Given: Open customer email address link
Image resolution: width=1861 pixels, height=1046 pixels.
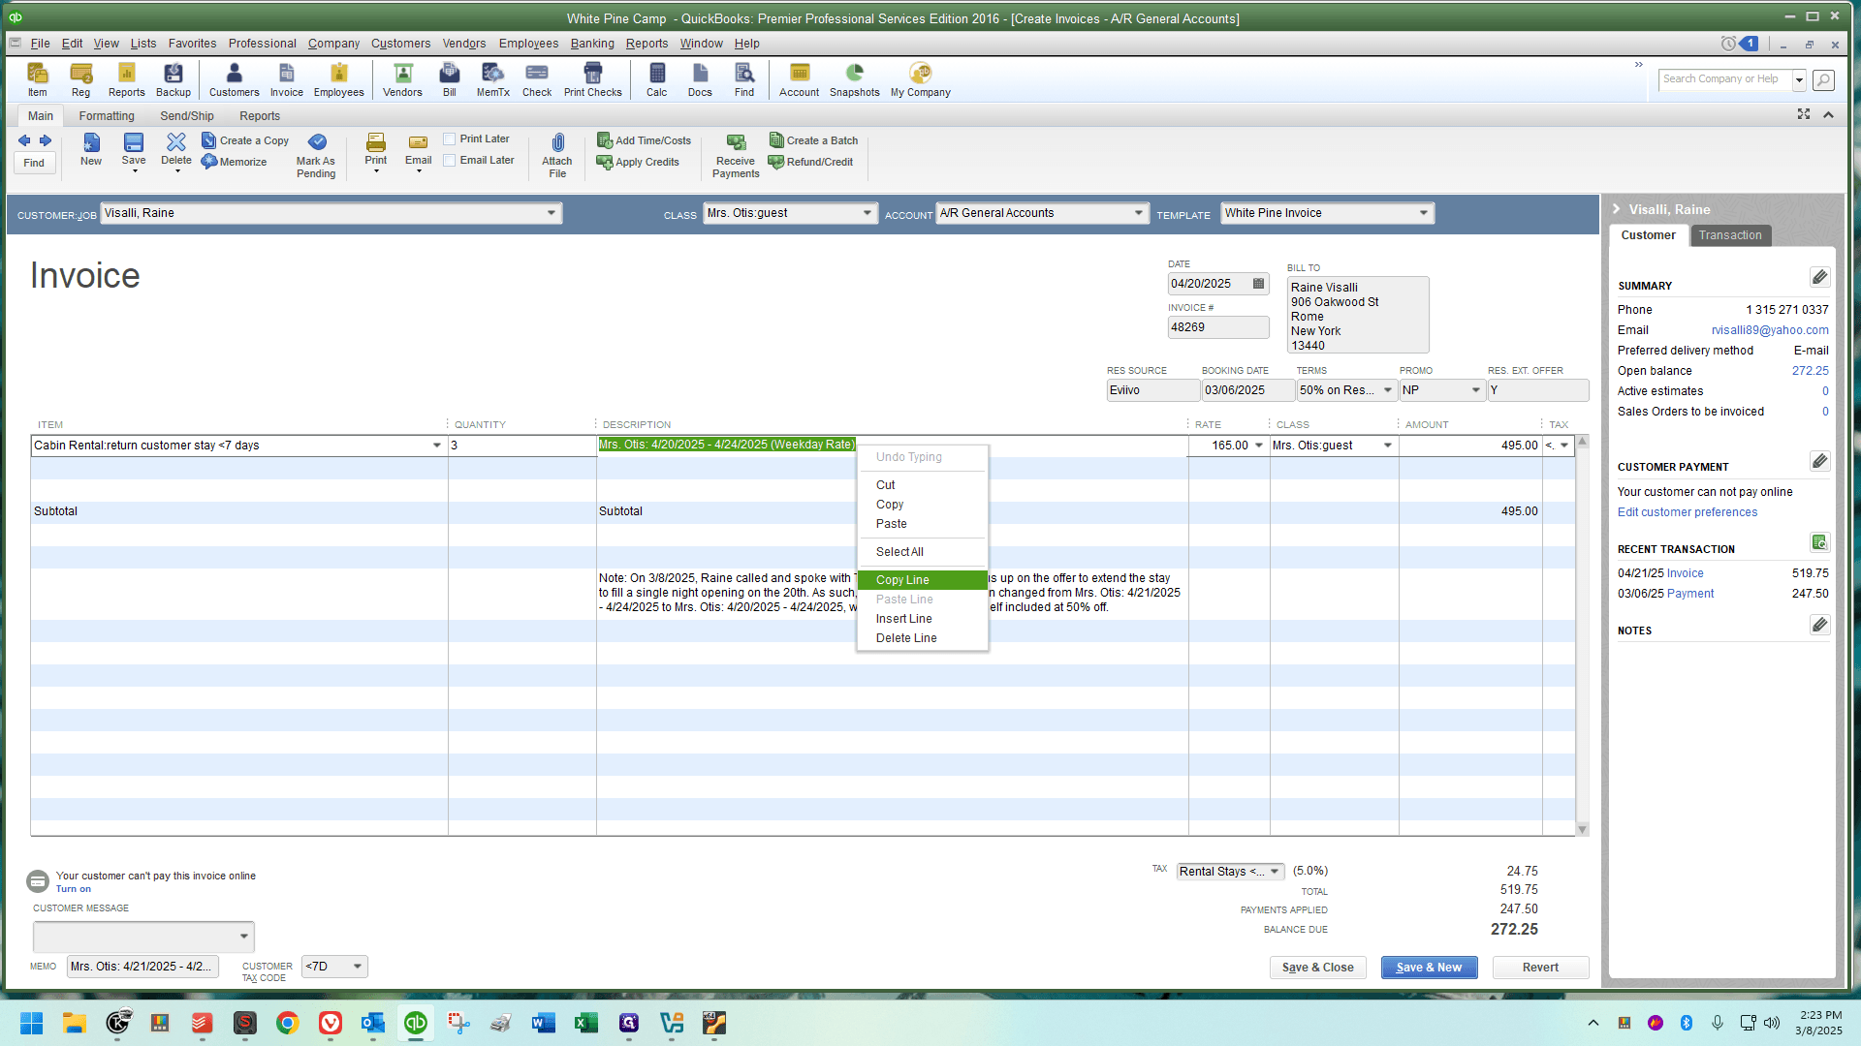Looking at the screenshot, I should (1770, 330).
